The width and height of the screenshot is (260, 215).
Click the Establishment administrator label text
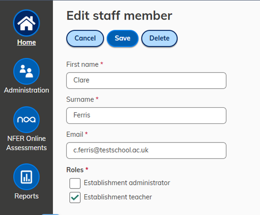point(127,183)
